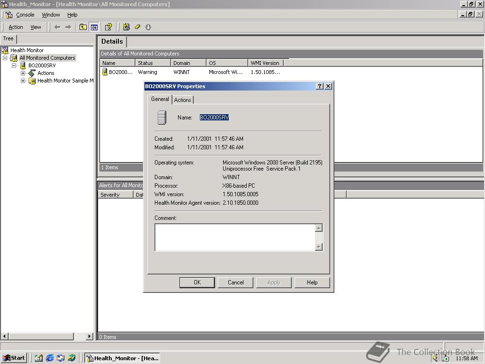Click the Outlook Express quick launch icon
The width and height of the screenshot is (485, 364).
tap(61, 358)
